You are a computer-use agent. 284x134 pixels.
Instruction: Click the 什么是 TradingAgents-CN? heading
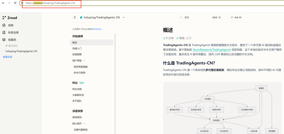pos(189,63)
